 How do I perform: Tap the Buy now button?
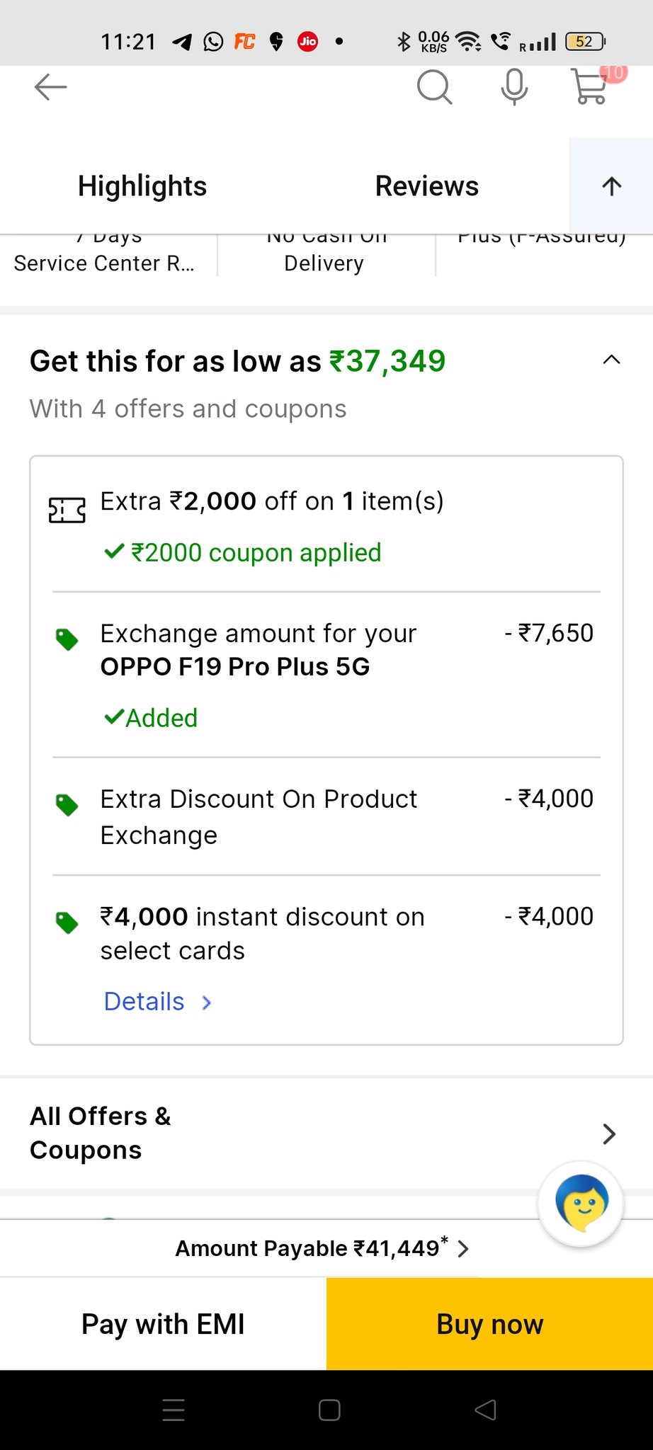tap(489, 1324)
